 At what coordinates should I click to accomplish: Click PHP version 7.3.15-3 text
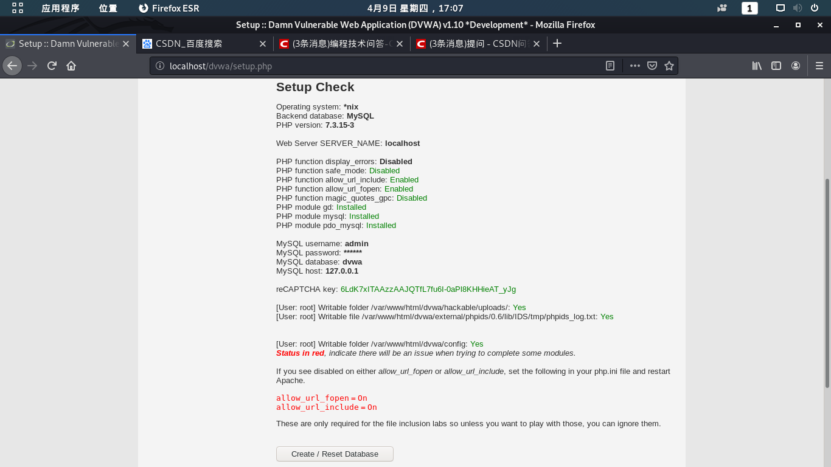tap(315, 125)
